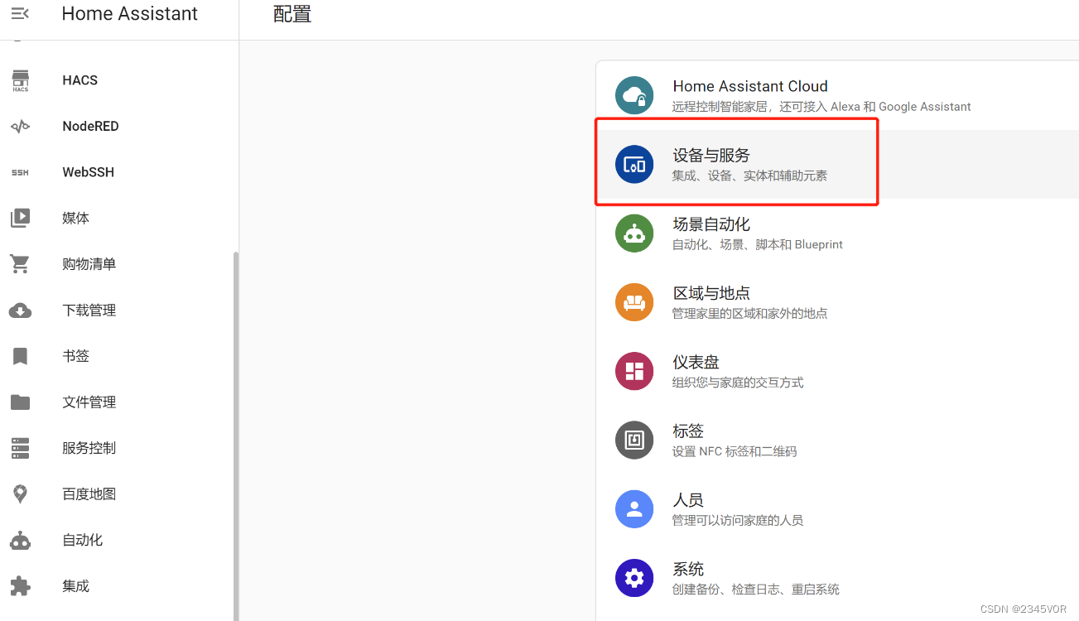This screenshot has width=1079, height=621.
Task: Click description 创建备份、检查日志、重启系统
Action: click(756, 590)
